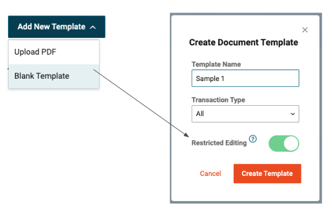Click the Restricted Editing label text

click(x=219, y=143)
